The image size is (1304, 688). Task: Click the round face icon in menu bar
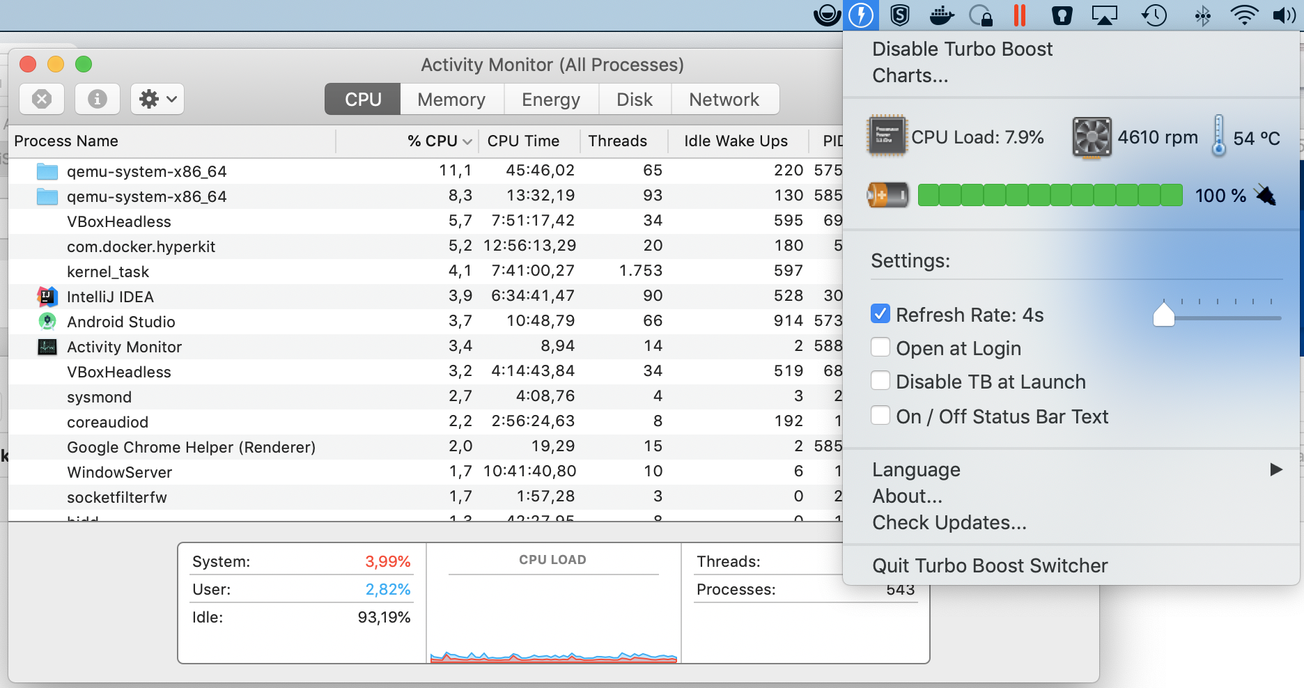point(828,15)
